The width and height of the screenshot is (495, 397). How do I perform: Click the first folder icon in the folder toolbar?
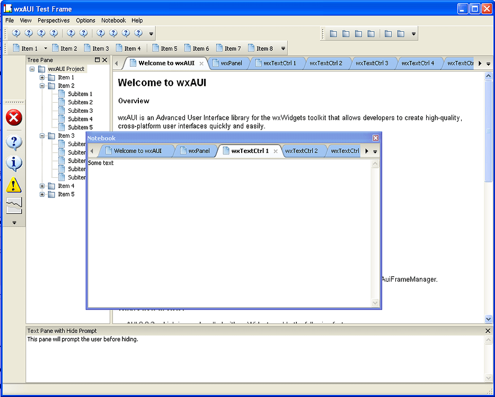coord(333,33)
